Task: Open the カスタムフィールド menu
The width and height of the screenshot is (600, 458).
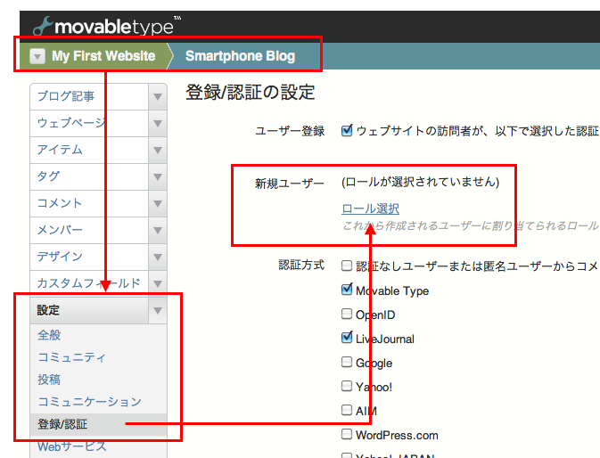Action: pyautogui.click(x=89, y=283)
